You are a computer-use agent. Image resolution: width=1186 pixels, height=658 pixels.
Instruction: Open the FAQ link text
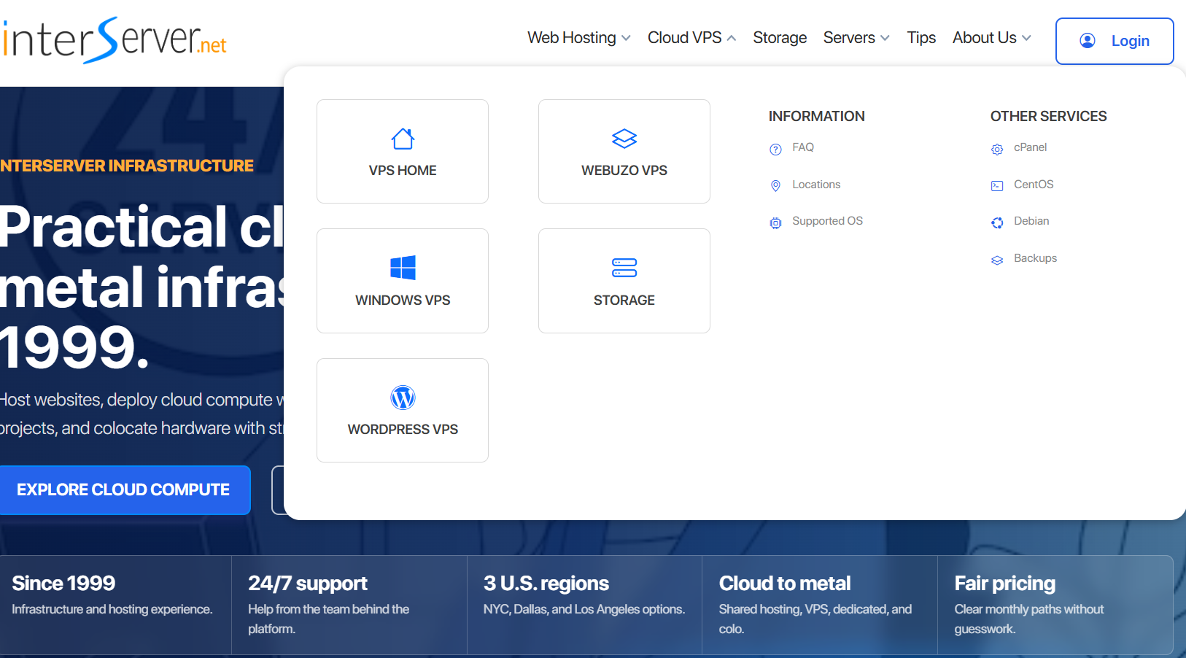pos(803,147)
